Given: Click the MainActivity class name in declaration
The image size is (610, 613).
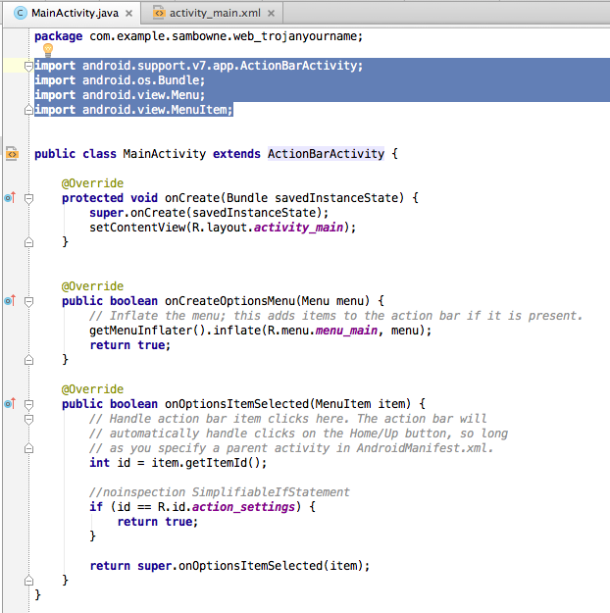Looking at the screenshot, I should pos(164,154).
